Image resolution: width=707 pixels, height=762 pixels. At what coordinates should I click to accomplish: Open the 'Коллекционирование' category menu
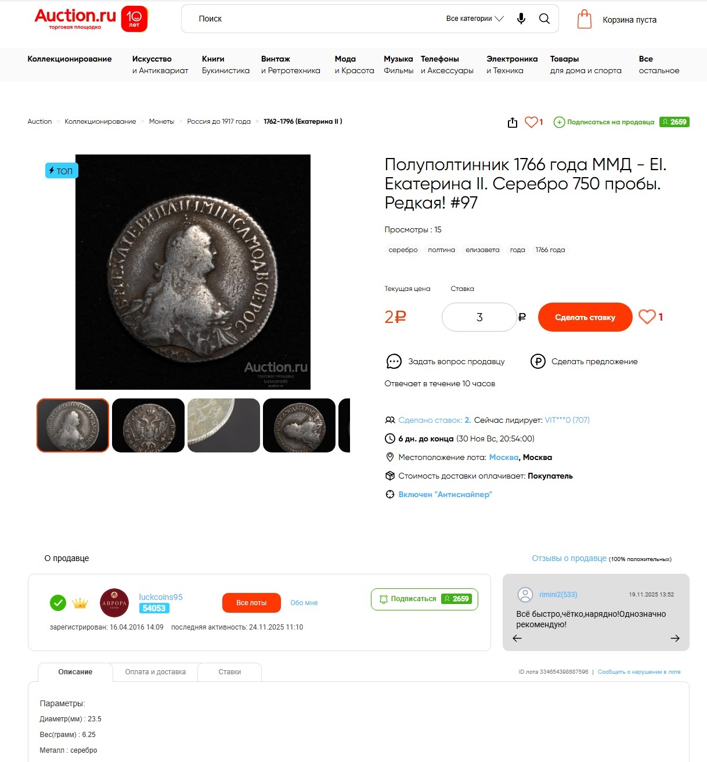pyautogui.click(x=70, y=59)
